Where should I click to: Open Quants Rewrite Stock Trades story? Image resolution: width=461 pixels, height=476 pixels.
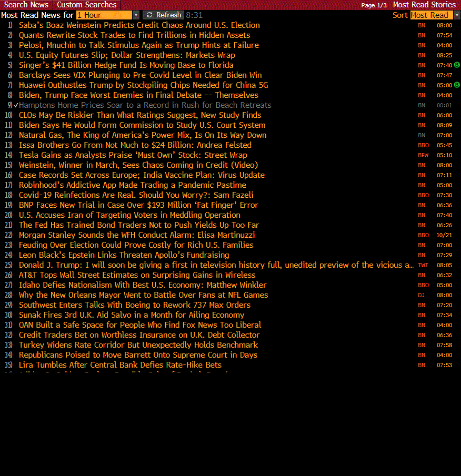tap(135, 35)
